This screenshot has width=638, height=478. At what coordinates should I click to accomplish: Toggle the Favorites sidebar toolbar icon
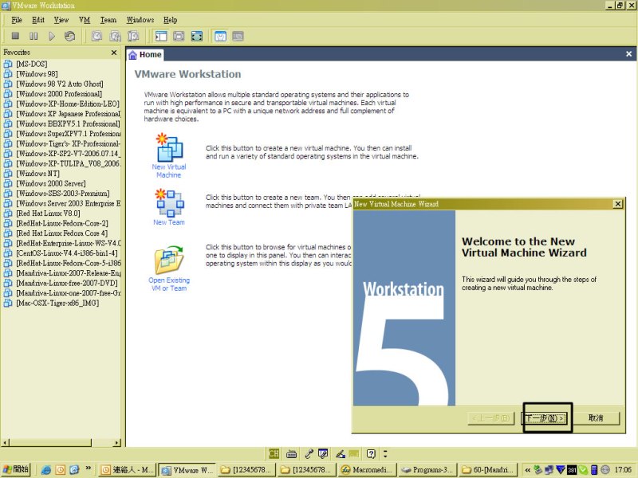pos(161,36)
